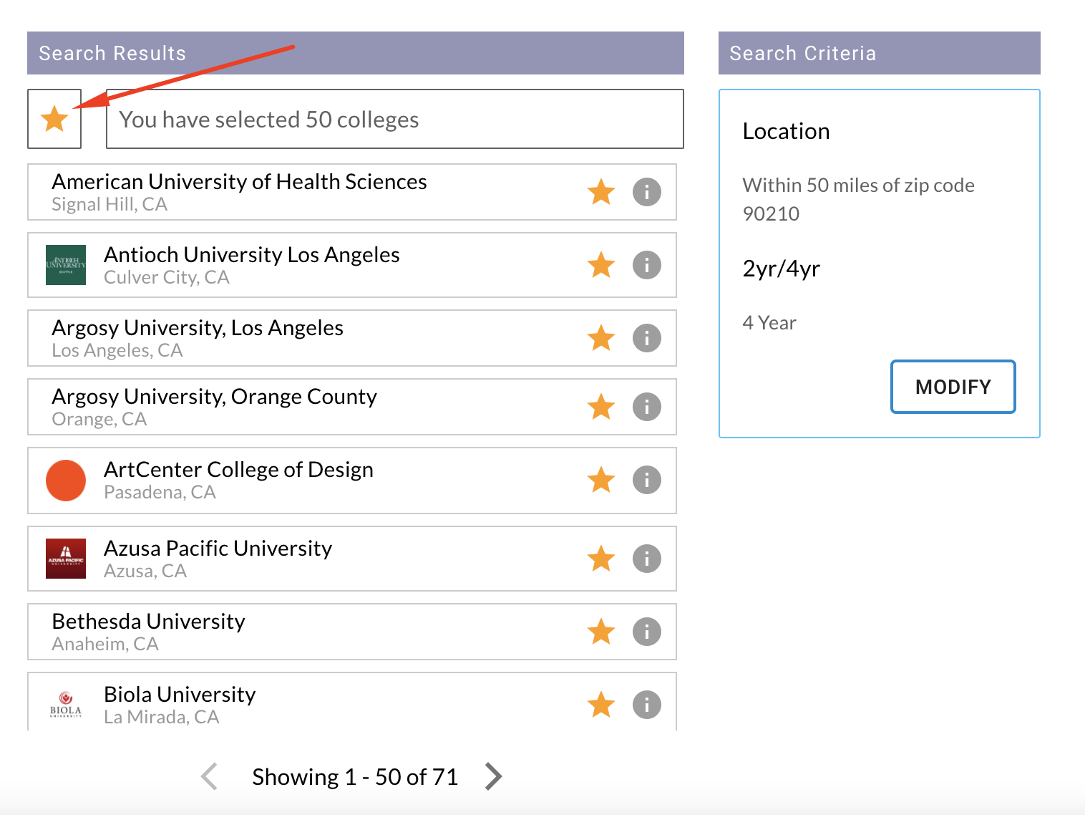1085x815 pixels.
Task: Open Antioch University Los Angeles name
Action: (252, 255)
